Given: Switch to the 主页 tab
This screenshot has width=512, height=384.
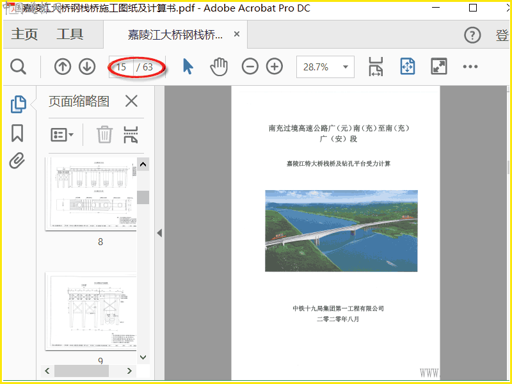Looking at the screenshot, I should 24,35.
